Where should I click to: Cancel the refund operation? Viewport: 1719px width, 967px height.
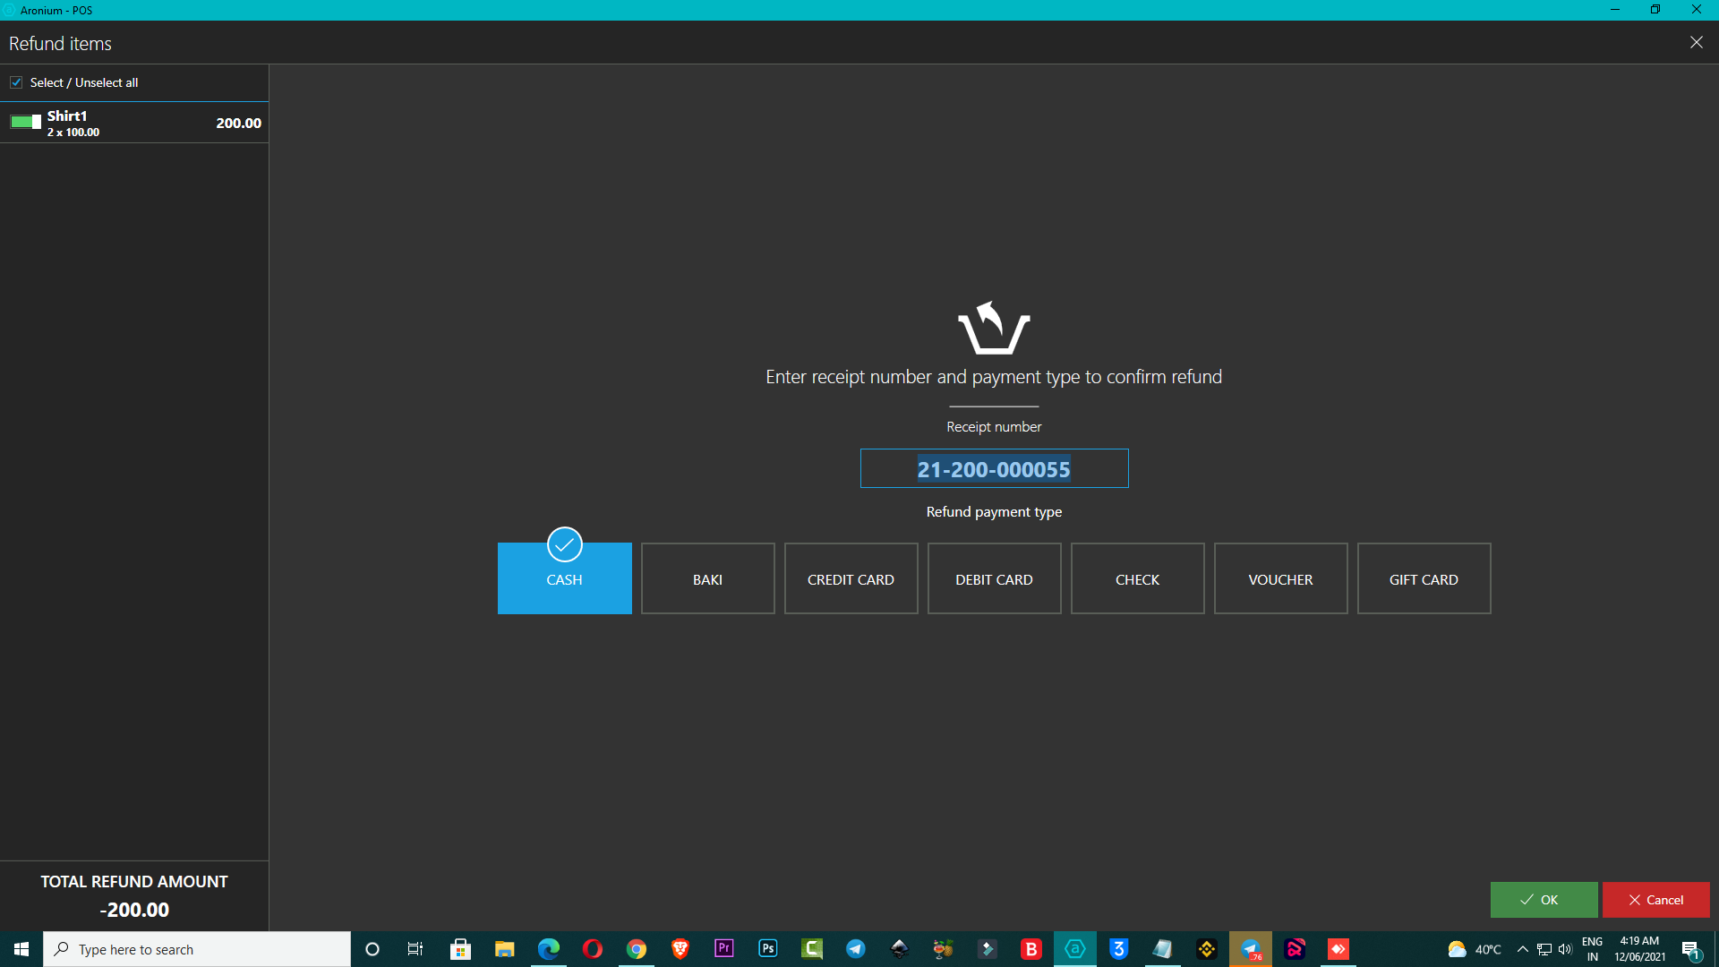1655,900
